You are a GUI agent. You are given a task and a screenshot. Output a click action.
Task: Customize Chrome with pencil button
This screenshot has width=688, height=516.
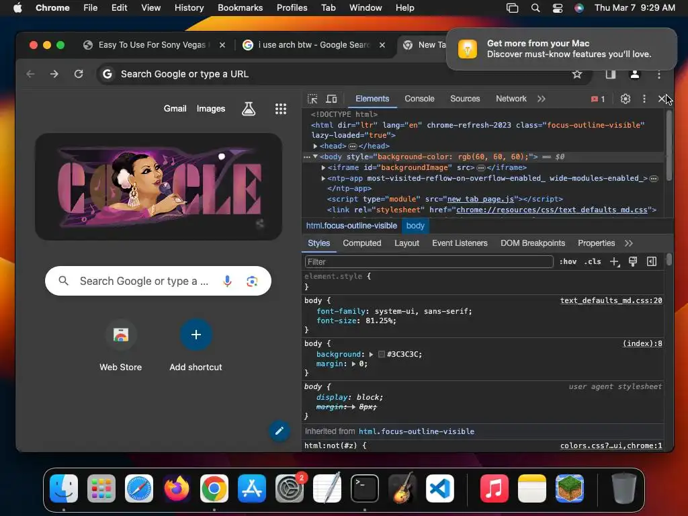279,431
